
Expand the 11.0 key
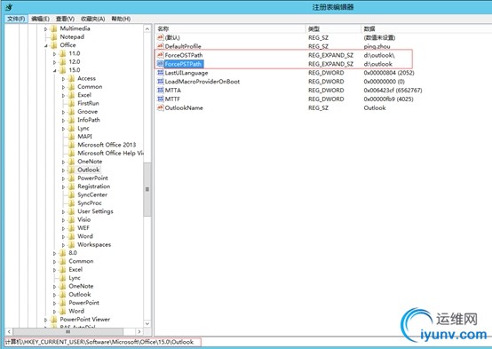point(54,54)
